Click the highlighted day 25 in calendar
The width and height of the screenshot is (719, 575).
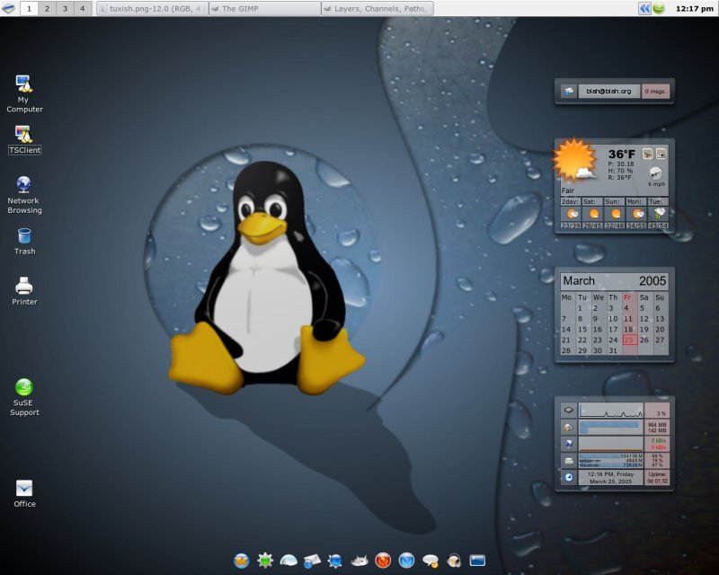(x=629, y=340)
